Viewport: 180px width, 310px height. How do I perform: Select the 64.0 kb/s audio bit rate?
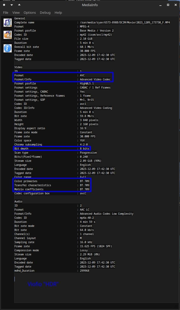point(87,230)
